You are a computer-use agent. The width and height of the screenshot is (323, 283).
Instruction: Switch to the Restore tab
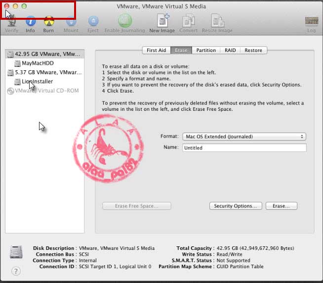pos(253,50)
